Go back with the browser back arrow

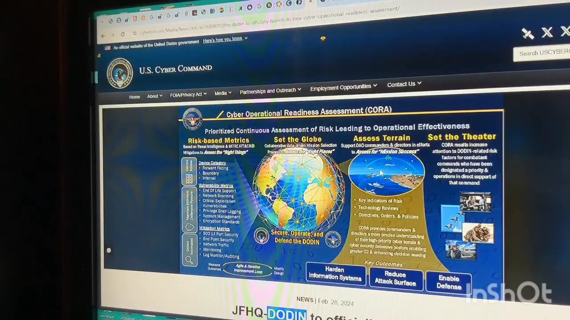tap(103, 36)
